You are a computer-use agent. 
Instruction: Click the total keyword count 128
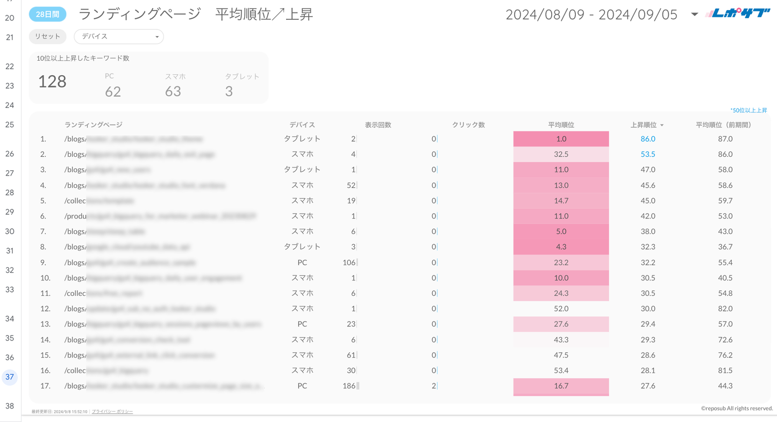(52, 82)
